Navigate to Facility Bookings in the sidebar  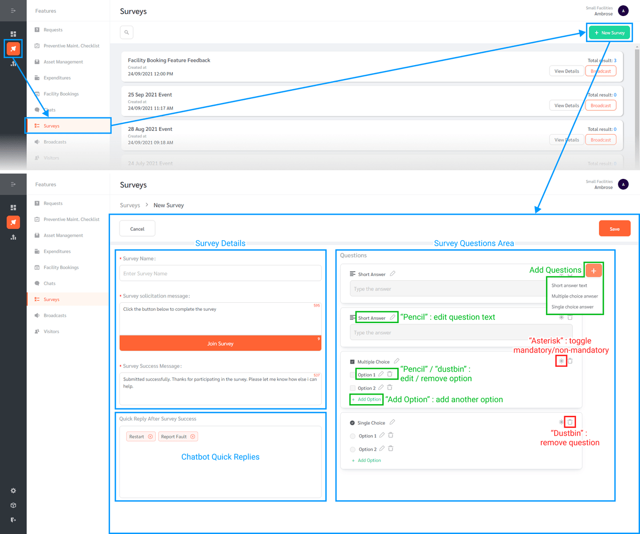60,267
